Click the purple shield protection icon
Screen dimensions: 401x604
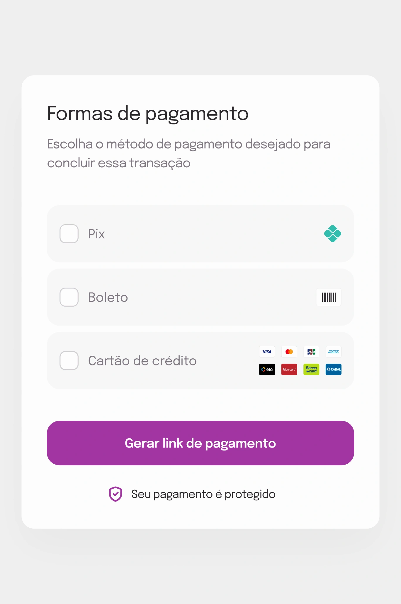pyautogui.click(x=115, y=494)
